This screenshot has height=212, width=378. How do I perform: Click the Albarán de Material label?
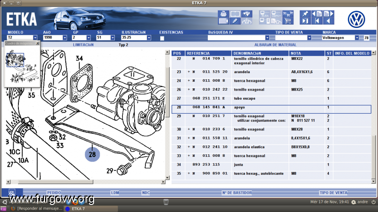coord(275,45)
